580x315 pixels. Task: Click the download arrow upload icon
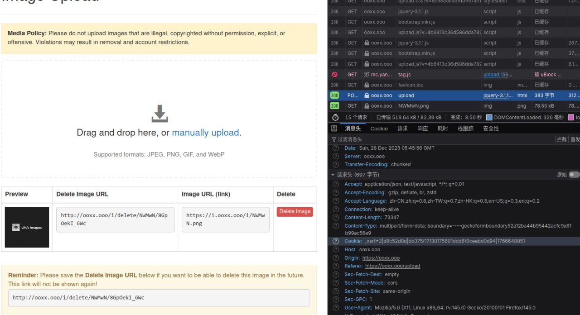[159, 114]
